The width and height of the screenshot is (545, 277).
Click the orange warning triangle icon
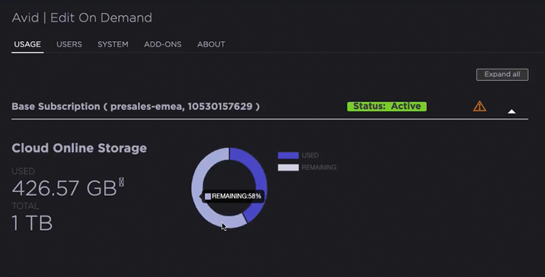click(x=480, y=106)
